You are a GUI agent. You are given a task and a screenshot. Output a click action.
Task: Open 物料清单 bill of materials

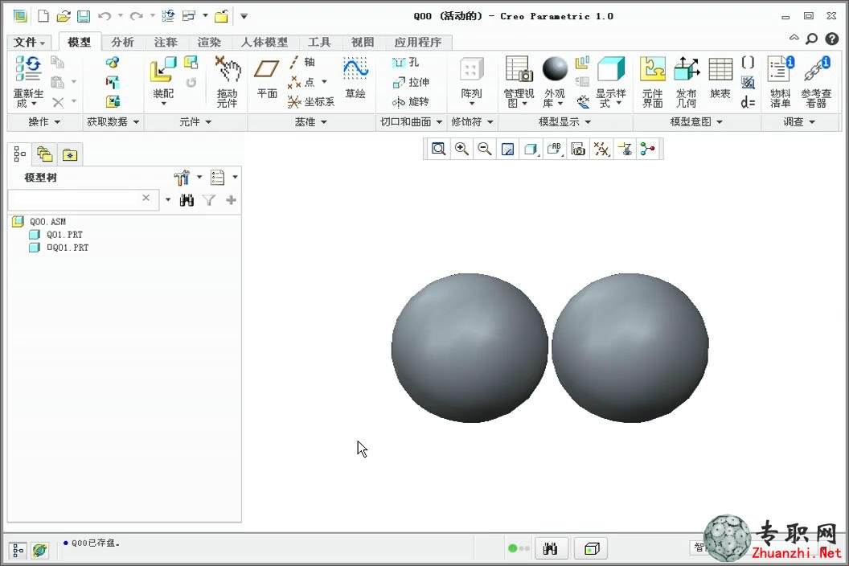pos(780,81)
